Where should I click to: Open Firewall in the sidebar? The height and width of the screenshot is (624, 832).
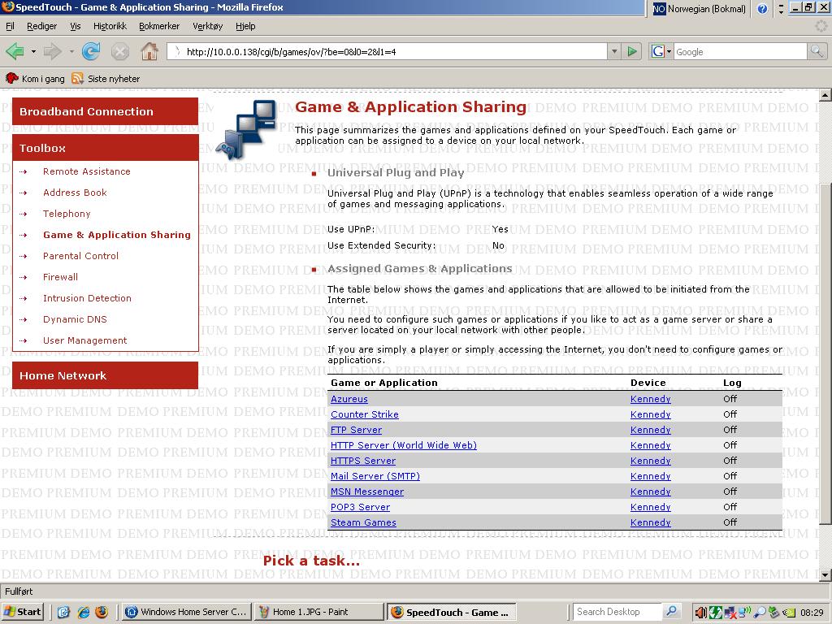(60, 277)
